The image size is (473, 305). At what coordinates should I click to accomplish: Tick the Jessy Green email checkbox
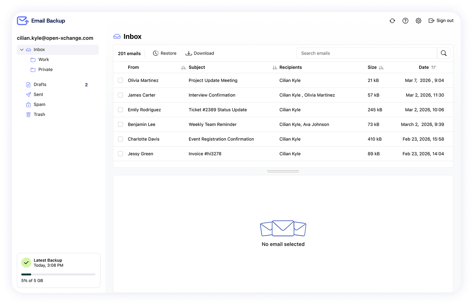coord(120,154)
